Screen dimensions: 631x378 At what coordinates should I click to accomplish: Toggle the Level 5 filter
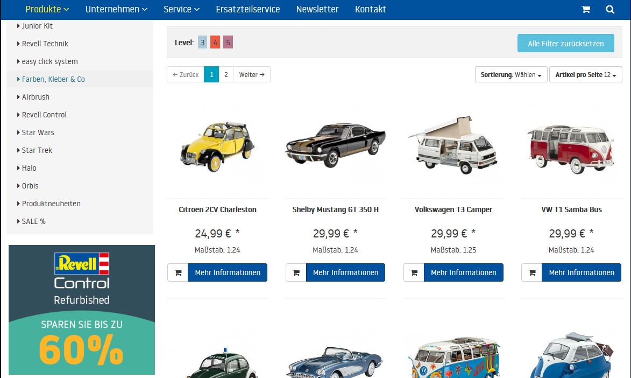pos(228,43)
